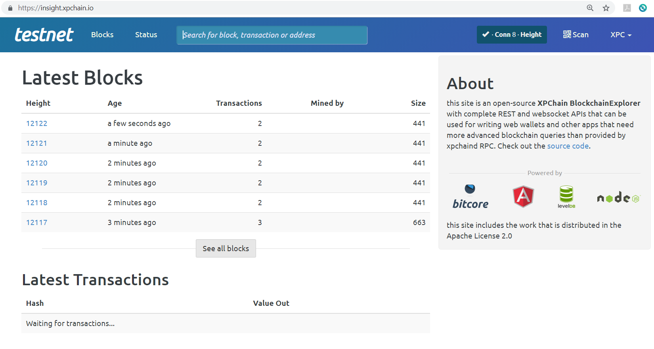The image size is (654, 349).
Task: Click the Size column header
Action: tap(418, 103)
